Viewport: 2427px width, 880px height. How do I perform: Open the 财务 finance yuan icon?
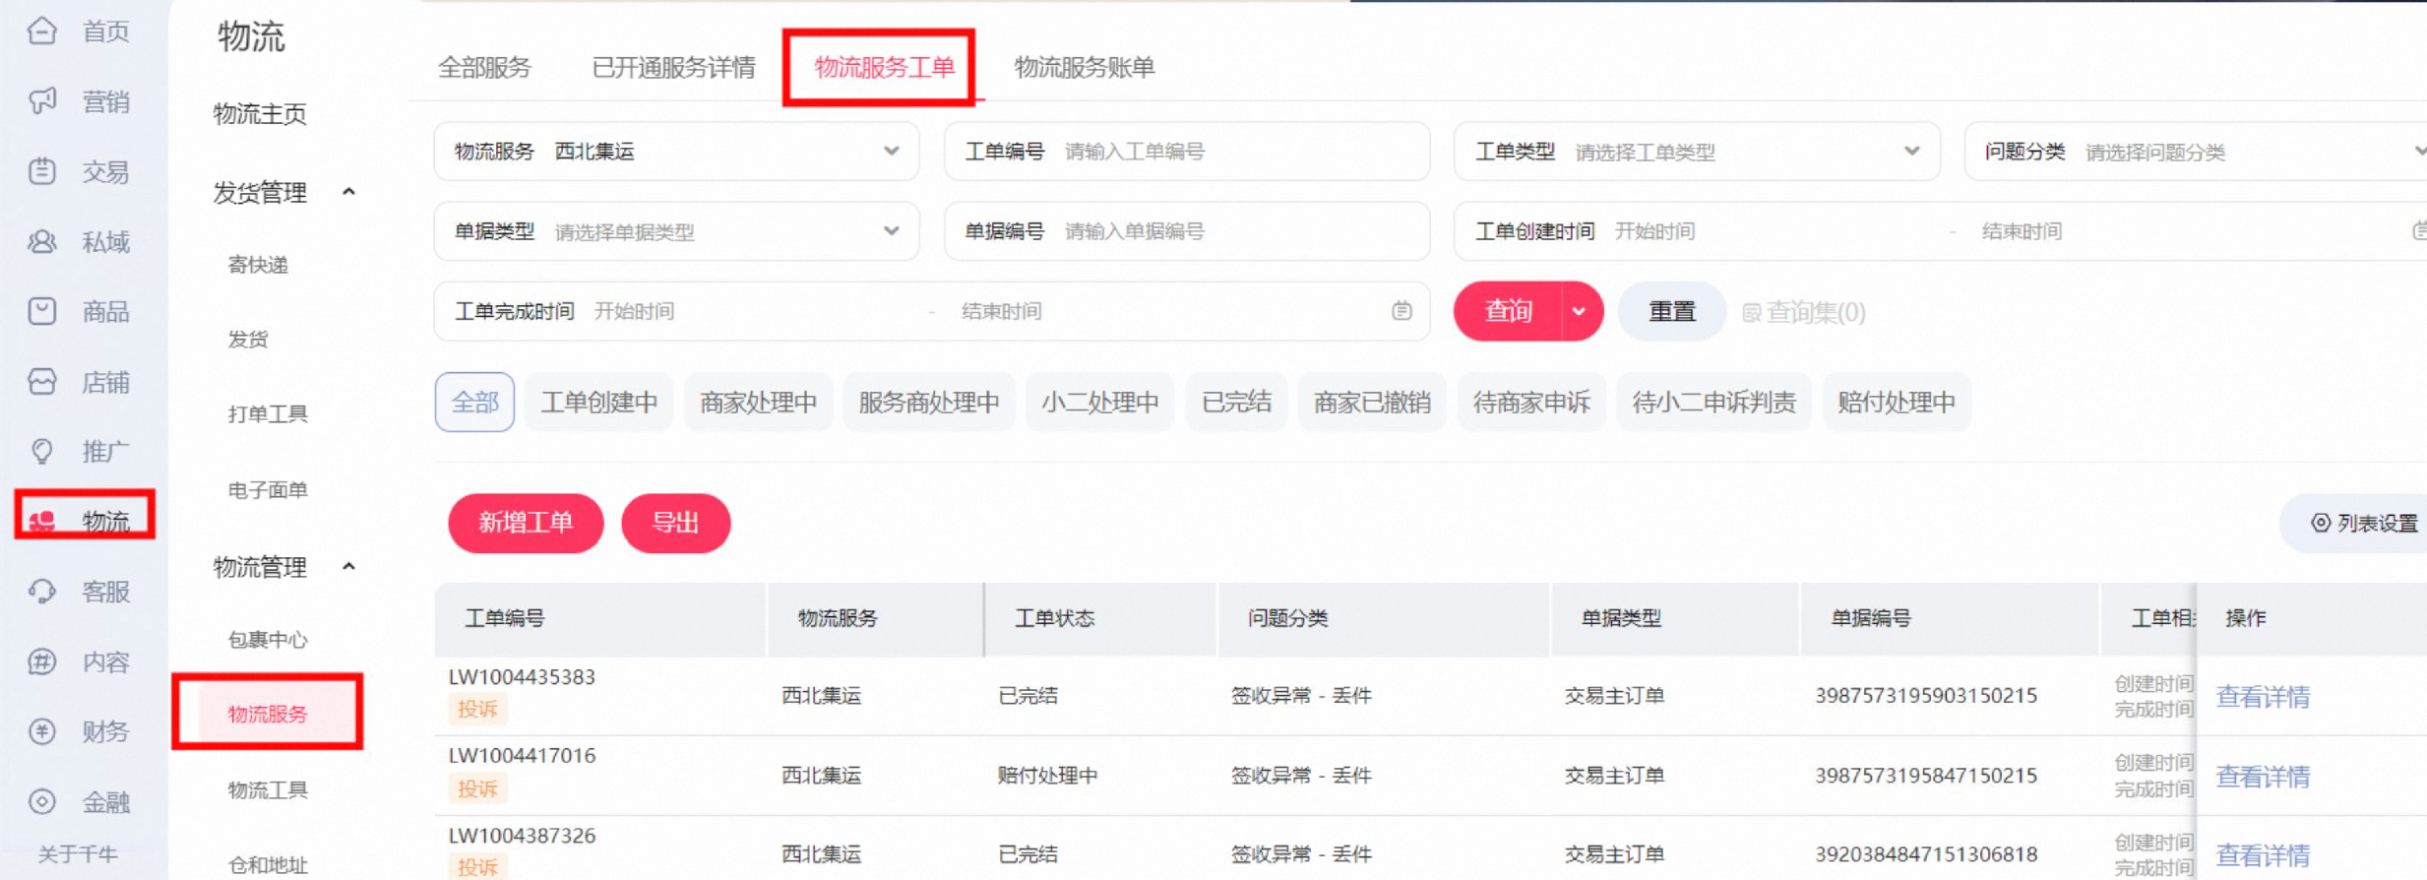click(x=42, y=731)
